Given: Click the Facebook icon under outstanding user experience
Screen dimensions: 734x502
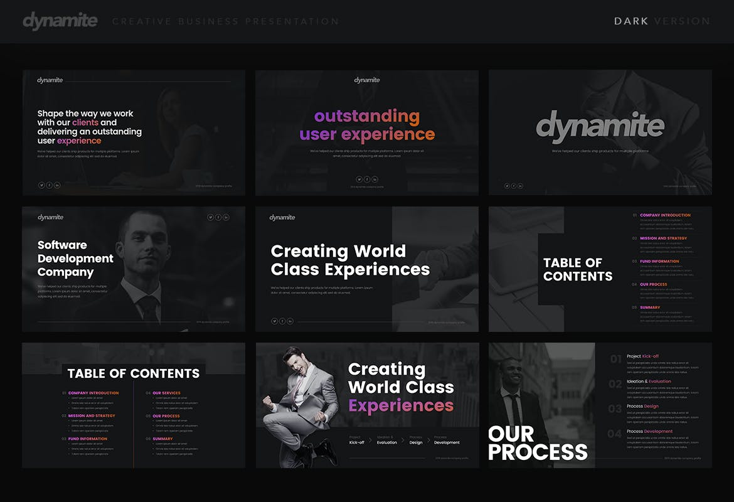Looking at the screenshot, I should tap(367, 179).
